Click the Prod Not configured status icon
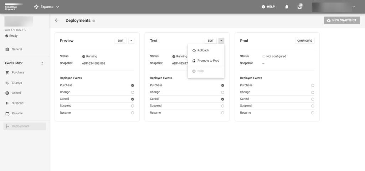This screenshot has width=365, height=171. 264,56
